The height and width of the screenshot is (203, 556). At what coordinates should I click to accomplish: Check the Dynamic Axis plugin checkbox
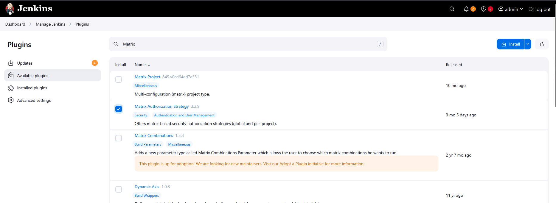click(119, 189)
